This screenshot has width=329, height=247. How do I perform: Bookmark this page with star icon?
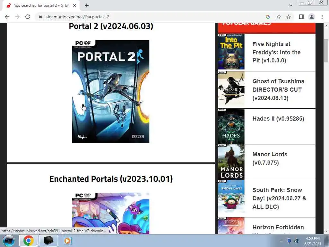pyautogui.click(x=289, y=17)
